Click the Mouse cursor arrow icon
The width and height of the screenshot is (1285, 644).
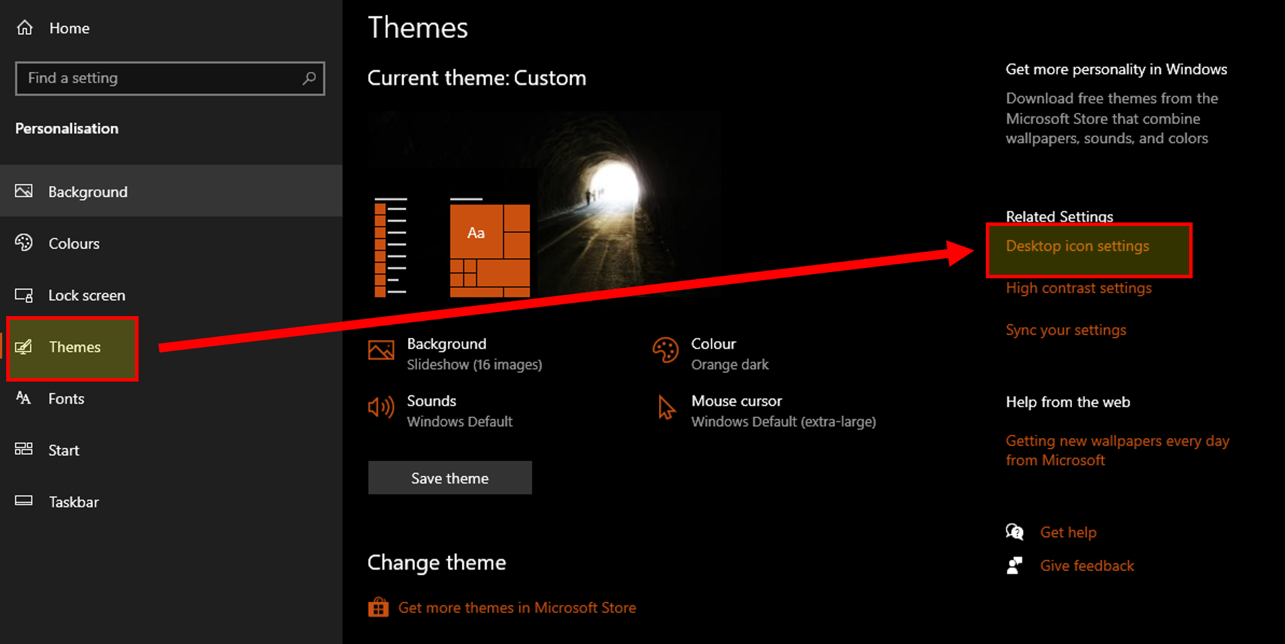coord(666,407)
